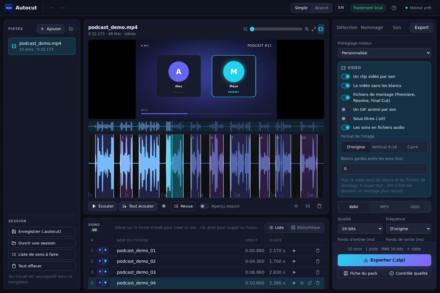Open the Qualité '16 bits' dropdown
This screenshot has height=293, width=440.
(x=360, y=229)
